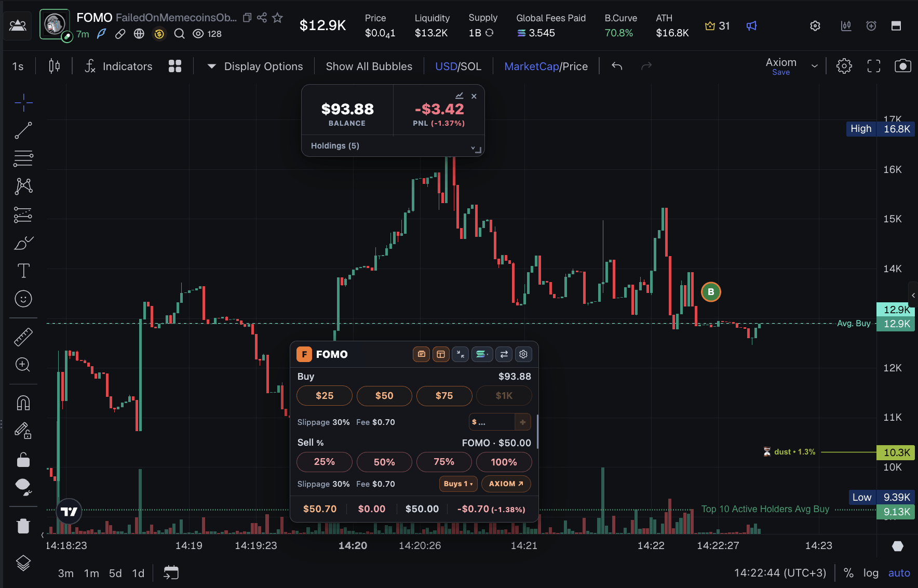918x588 pixels.
Task: Toggle the USD/SOL currency switch
Action: (458, 66)
